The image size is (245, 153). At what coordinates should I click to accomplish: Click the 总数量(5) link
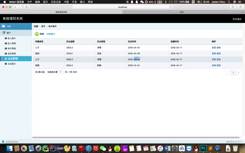[x=51, y=34]
